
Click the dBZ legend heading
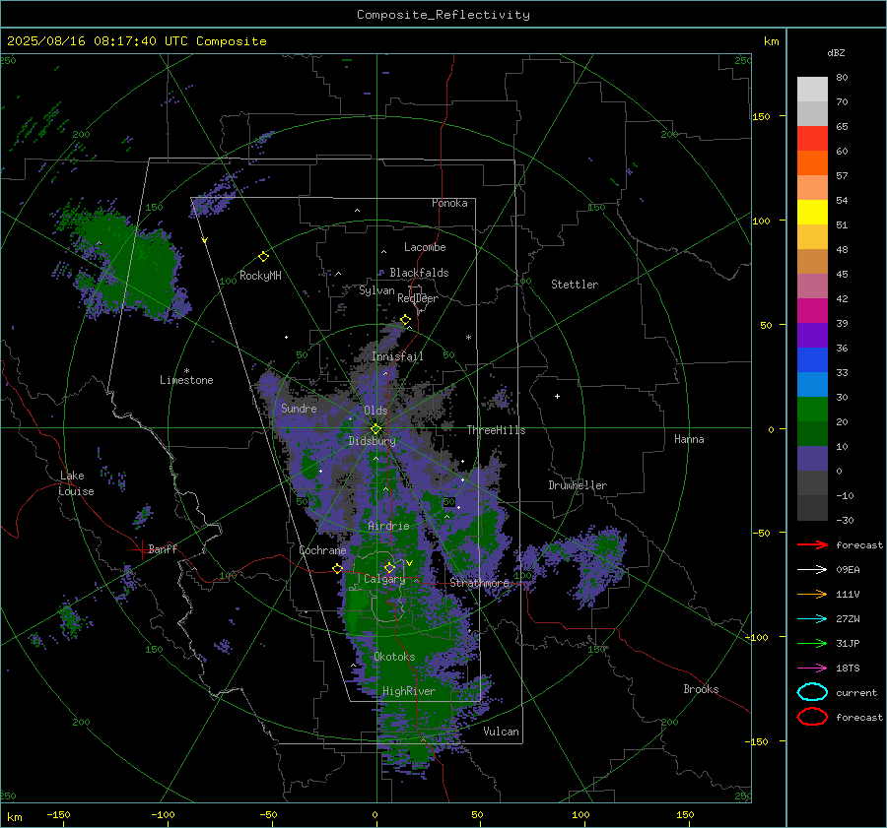[x=836, y=52]
